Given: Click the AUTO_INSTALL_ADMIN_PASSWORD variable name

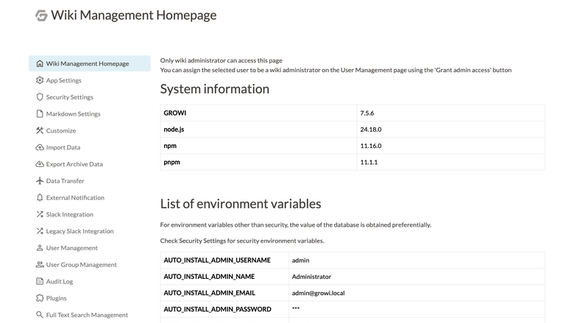Looking at the screenshot, I should pyautogui.click(x=217, y=310).
